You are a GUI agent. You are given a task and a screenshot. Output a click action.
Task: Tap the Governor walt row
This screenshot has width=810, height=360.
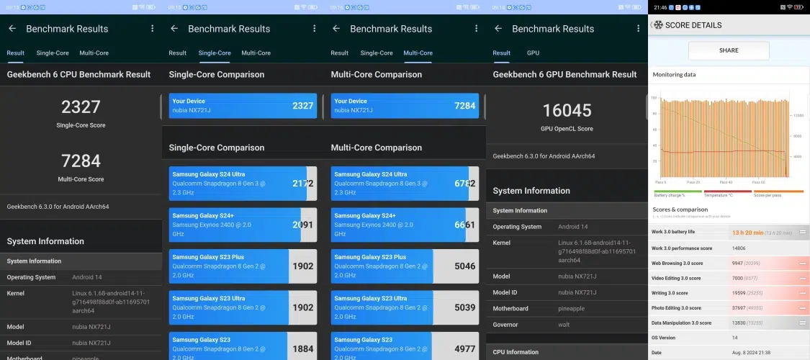[x=567, y=325]
